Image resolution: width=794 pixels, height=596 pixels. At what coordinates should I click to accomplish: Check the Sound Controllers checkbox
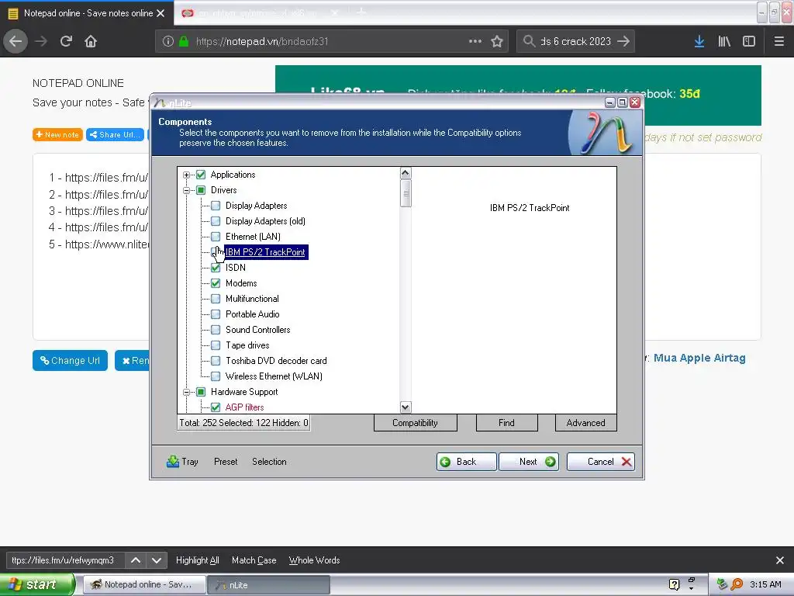(x=216, y=330)
